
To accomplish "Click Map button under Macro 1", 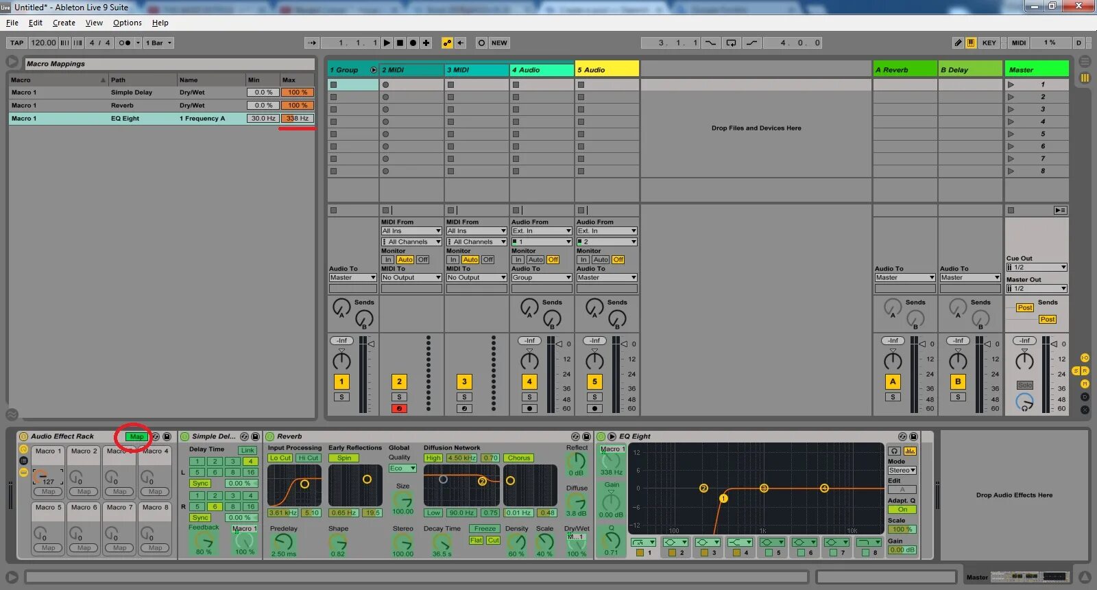I will point(49,492).
